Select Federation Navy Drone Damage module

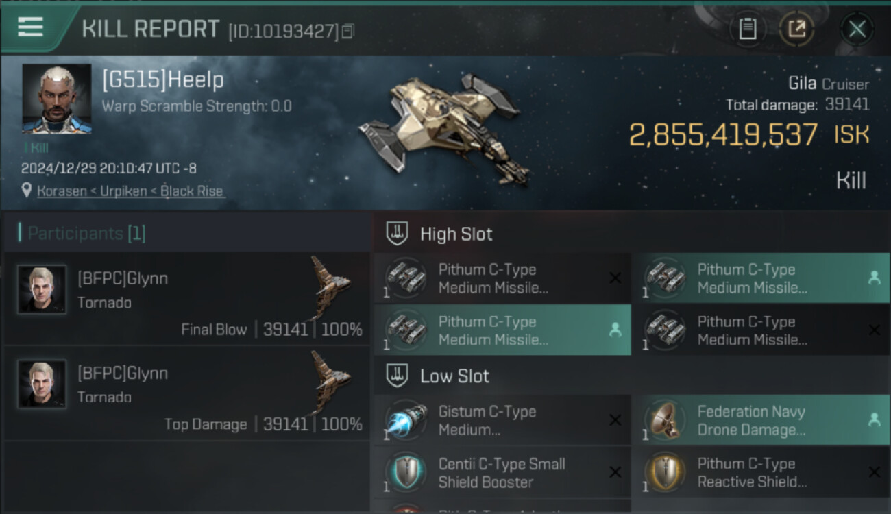761,421
